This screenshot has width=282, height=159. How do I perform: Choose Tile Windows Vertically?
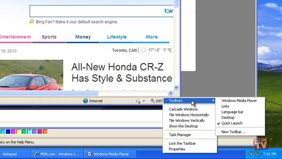click(187, 121)
